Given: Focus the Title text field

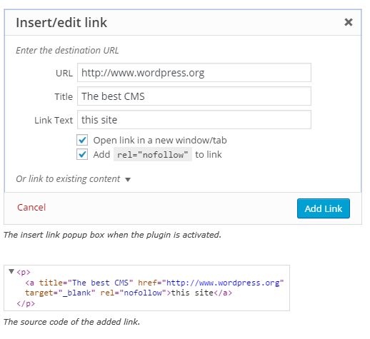Looking at the screenshot, I should pyautogui.click(x=194, y=96).
